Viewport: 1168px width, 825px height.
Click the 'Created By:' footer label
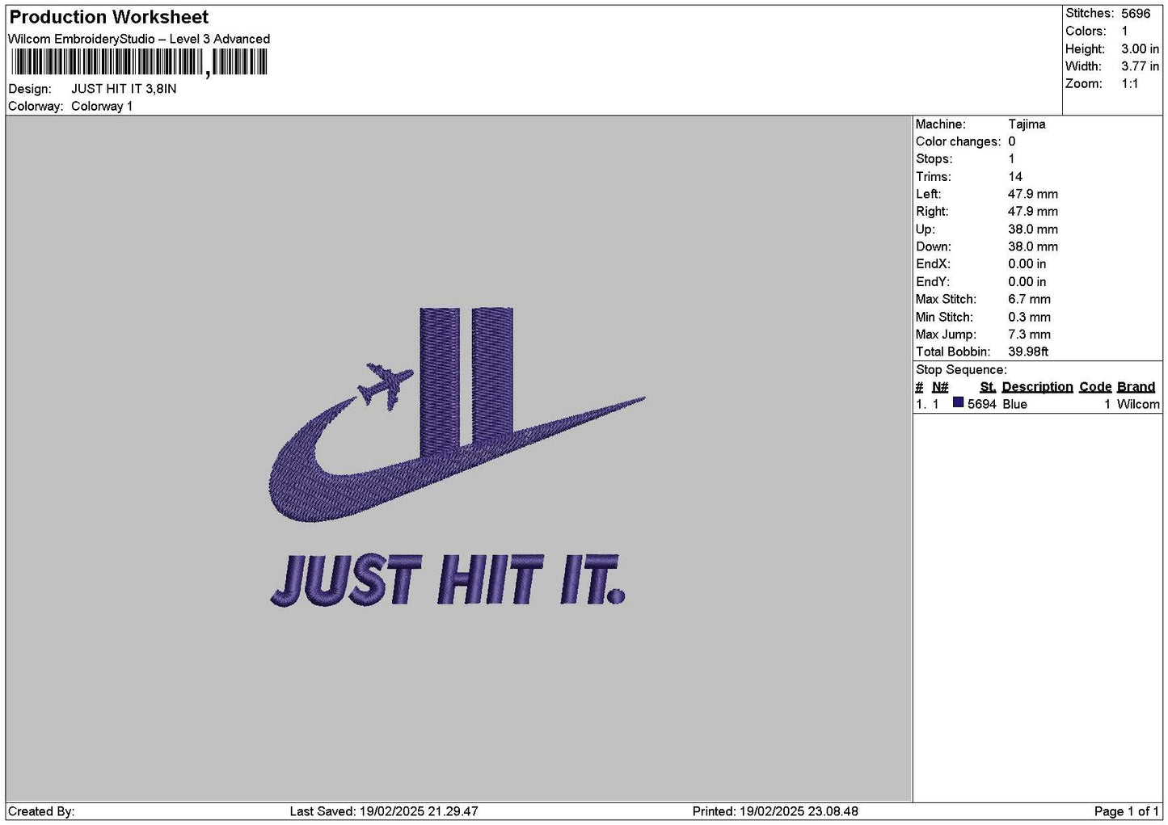tap(41, 811)
